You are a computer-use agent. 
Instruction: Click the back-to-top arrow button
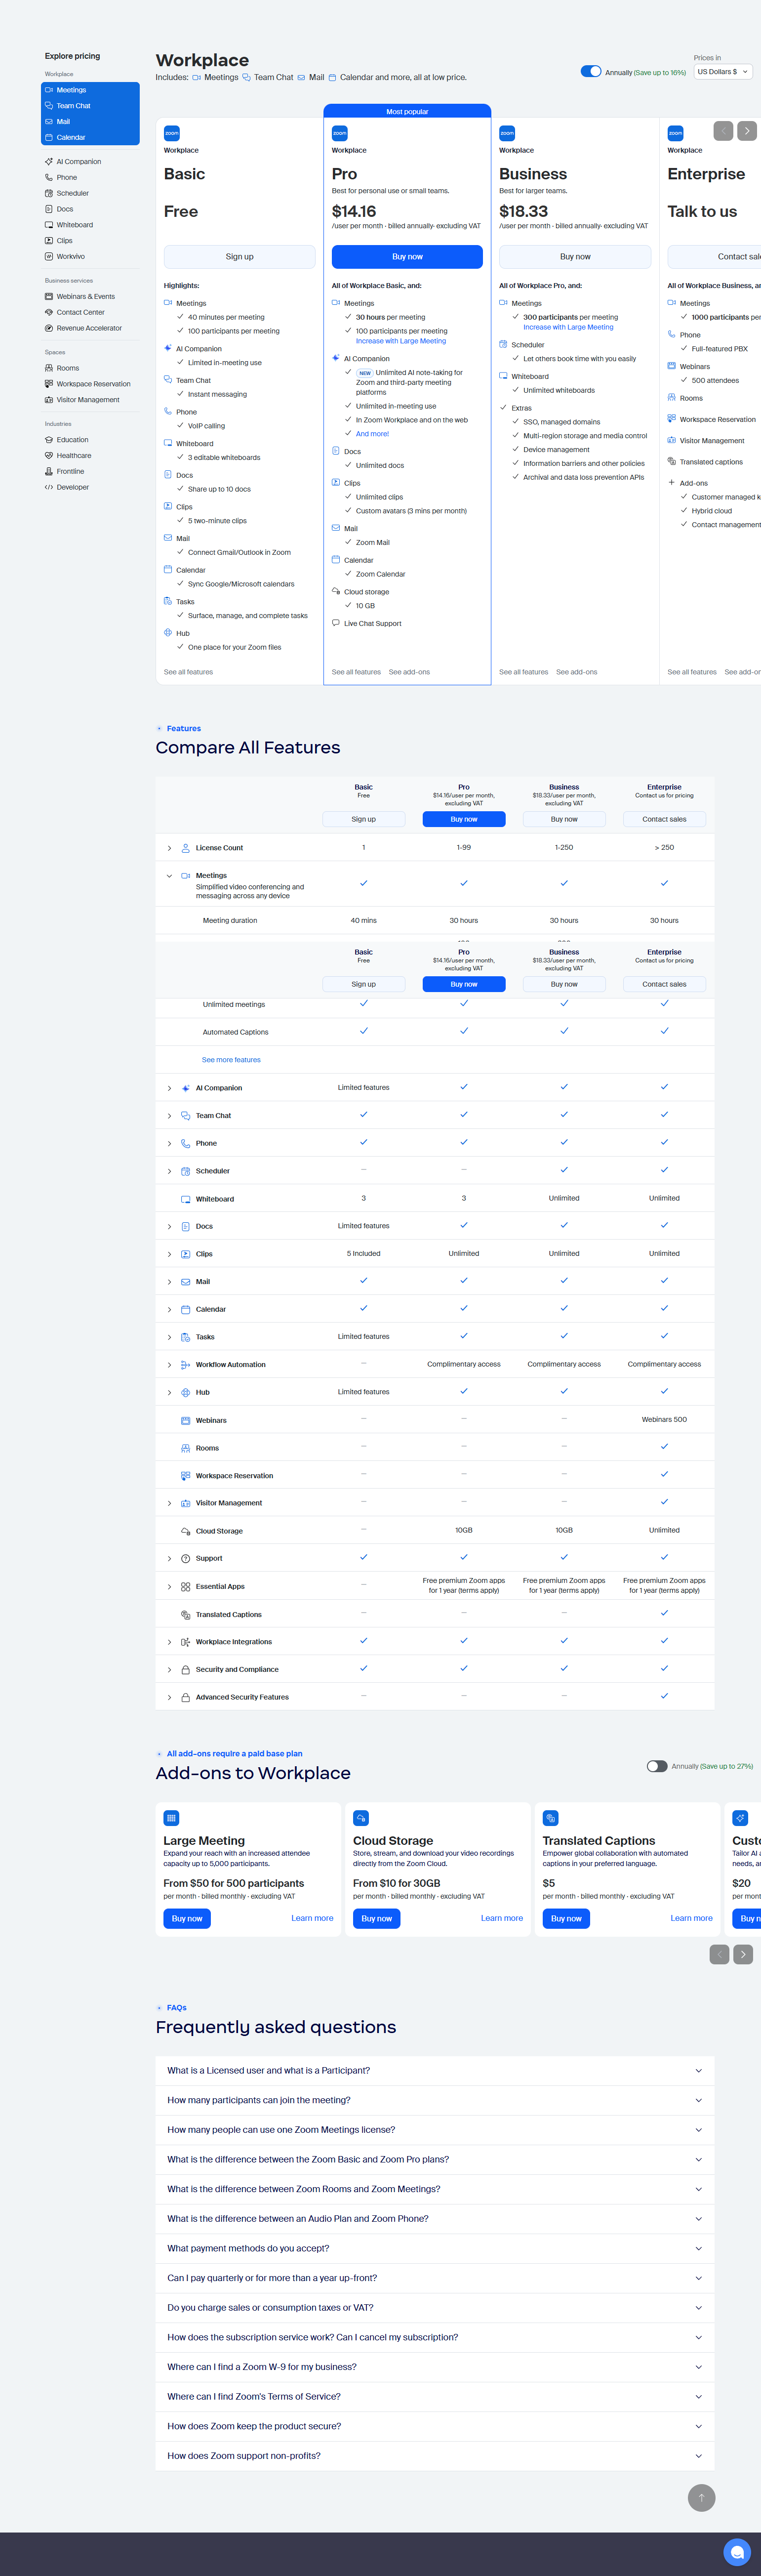(x=702, y=2498)
